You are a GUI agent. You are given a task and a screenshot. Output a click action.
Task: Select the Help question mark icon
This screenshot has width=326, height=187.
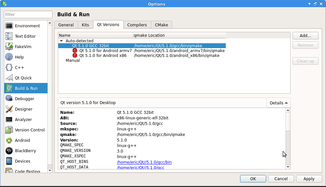click(9, 57)
